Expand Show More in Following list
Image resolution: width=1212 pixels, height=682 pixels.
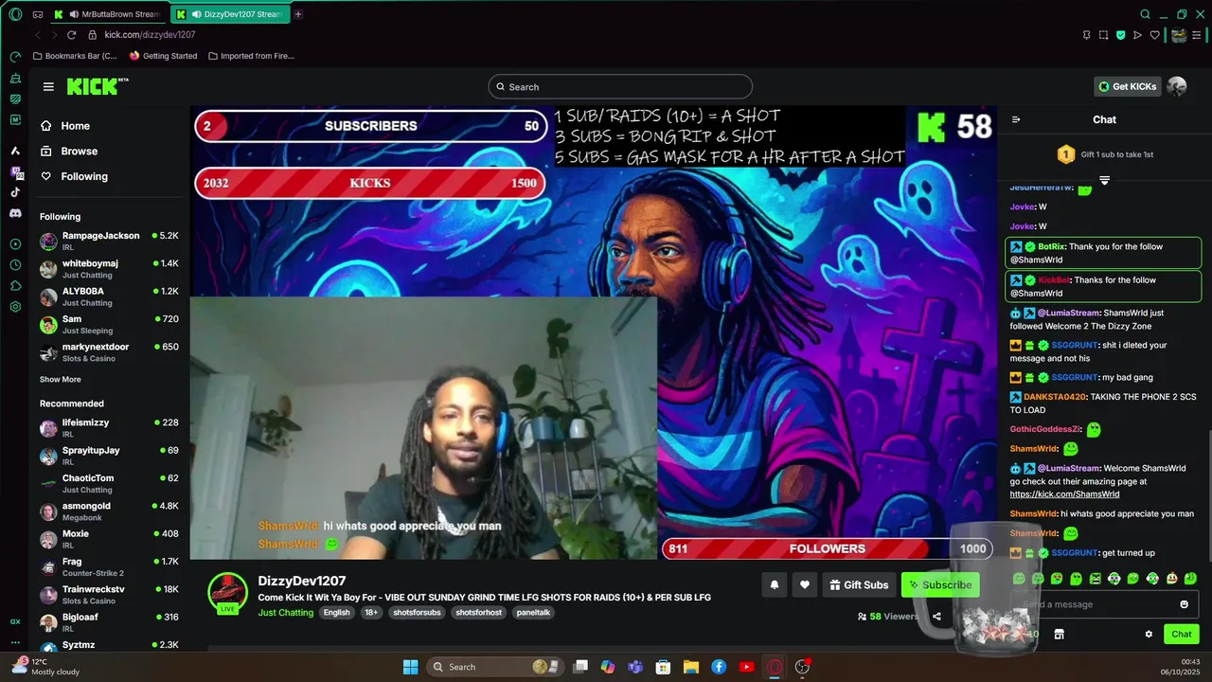coord(60,379)
